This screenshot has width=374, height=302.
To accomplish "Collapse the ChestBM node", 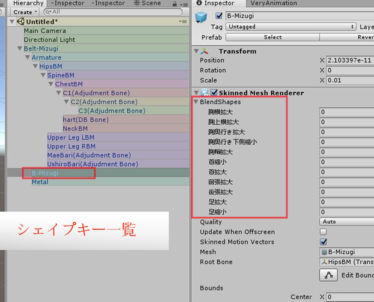I will (51, 84).
